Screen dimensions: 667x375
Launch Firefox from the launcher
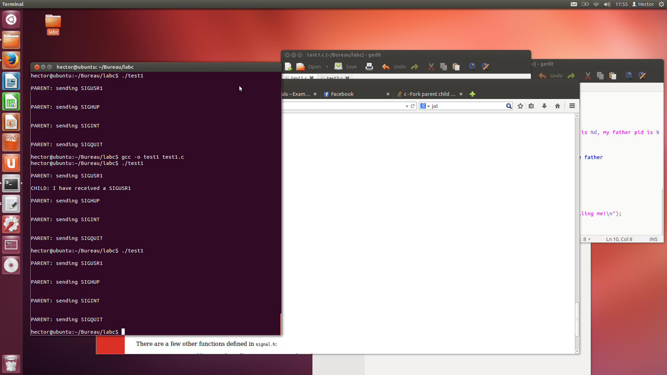click(x=11, y=60)
